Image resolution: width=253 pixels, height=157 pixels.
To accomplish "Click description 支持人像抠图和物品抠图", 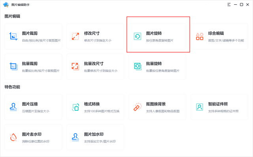I will pos(163,111).
